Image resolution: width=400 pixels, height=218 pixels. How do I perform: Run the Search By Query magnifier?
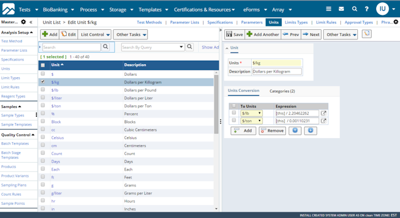coord(189,47)
